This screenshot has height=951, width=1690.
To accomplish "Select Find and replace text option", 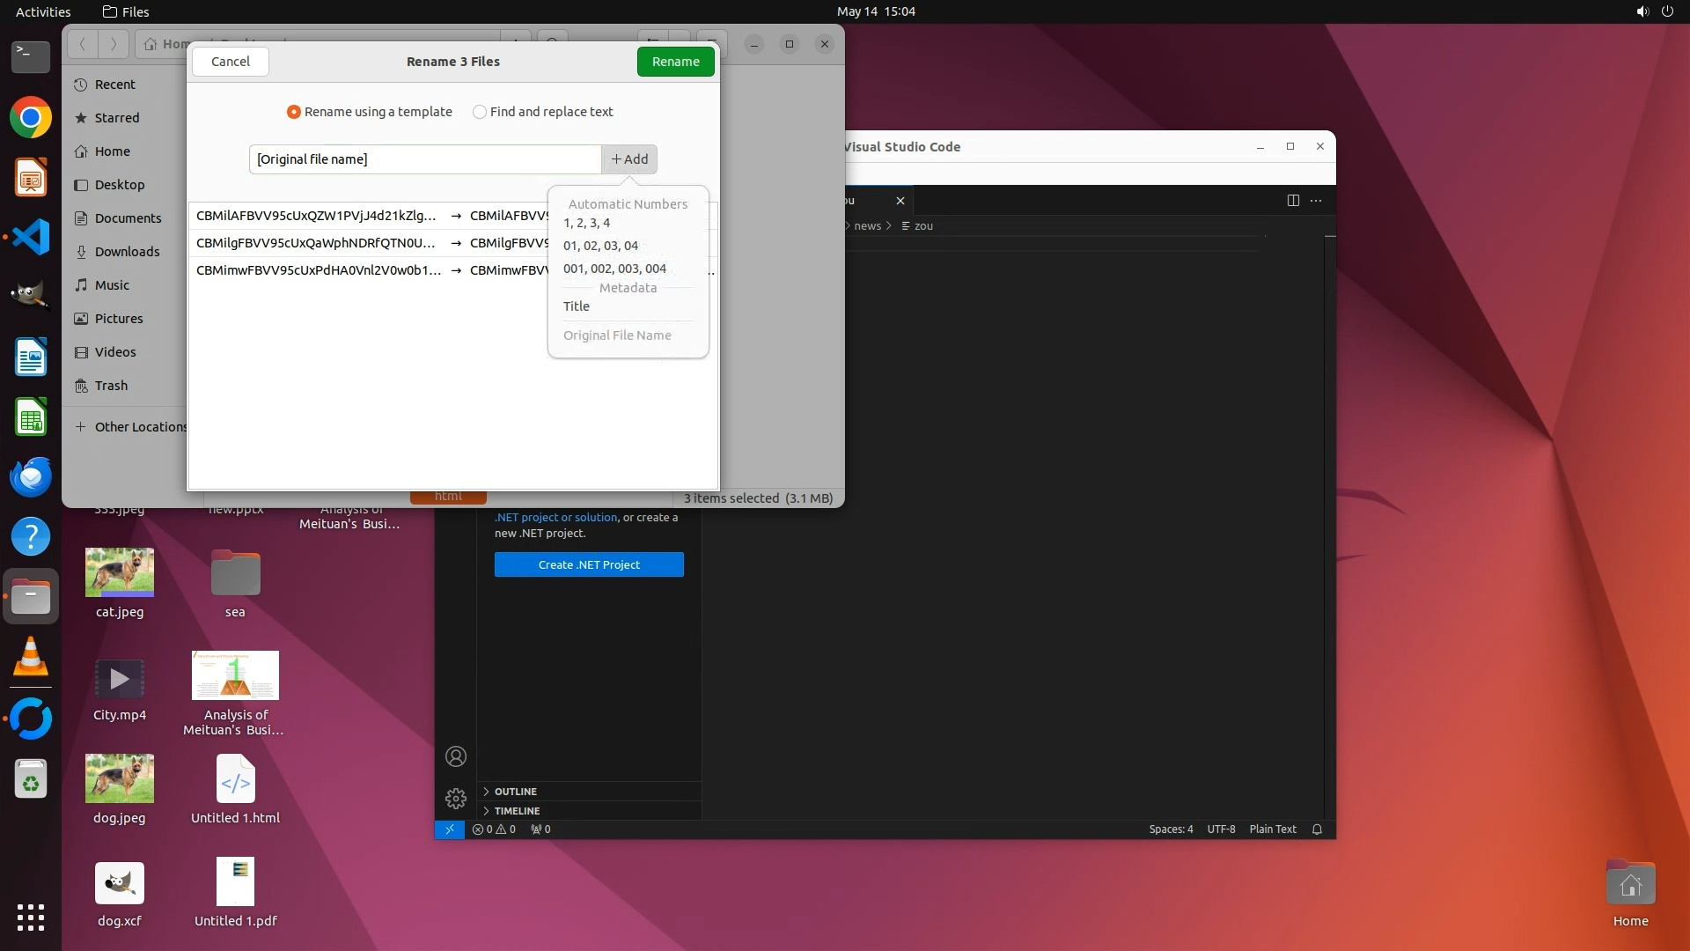I will [480, 112].
